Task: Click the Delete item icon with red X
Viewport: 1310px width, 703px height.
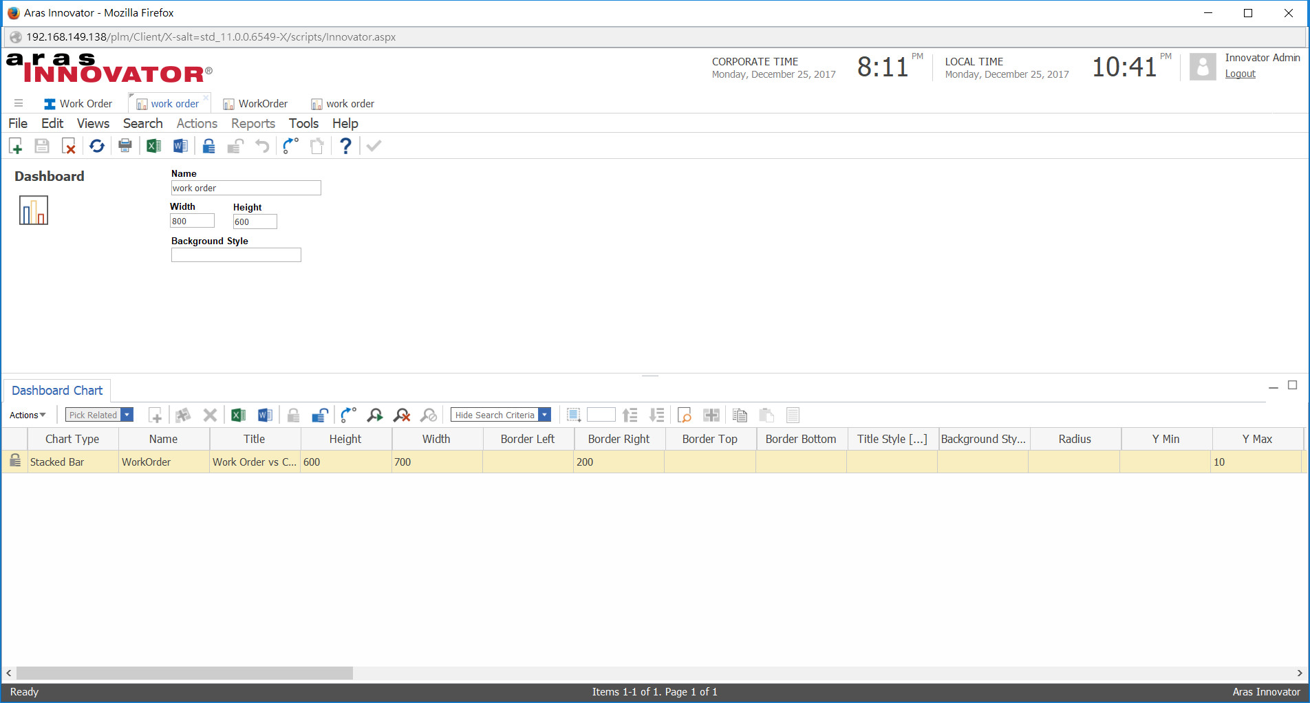Action: (x=68, y=146)
